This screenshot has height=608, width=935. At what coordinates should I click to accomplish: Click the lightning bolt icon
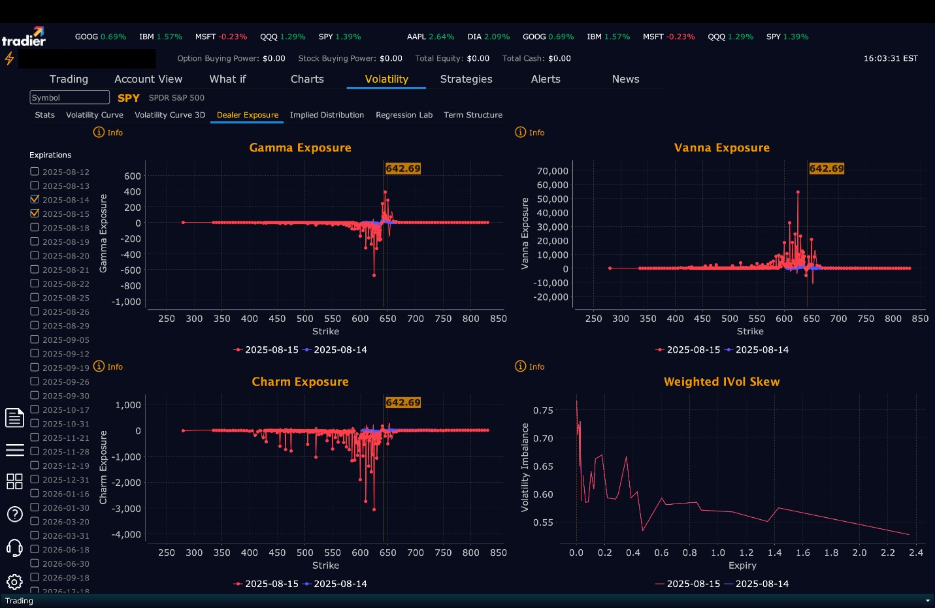point(9,59)
